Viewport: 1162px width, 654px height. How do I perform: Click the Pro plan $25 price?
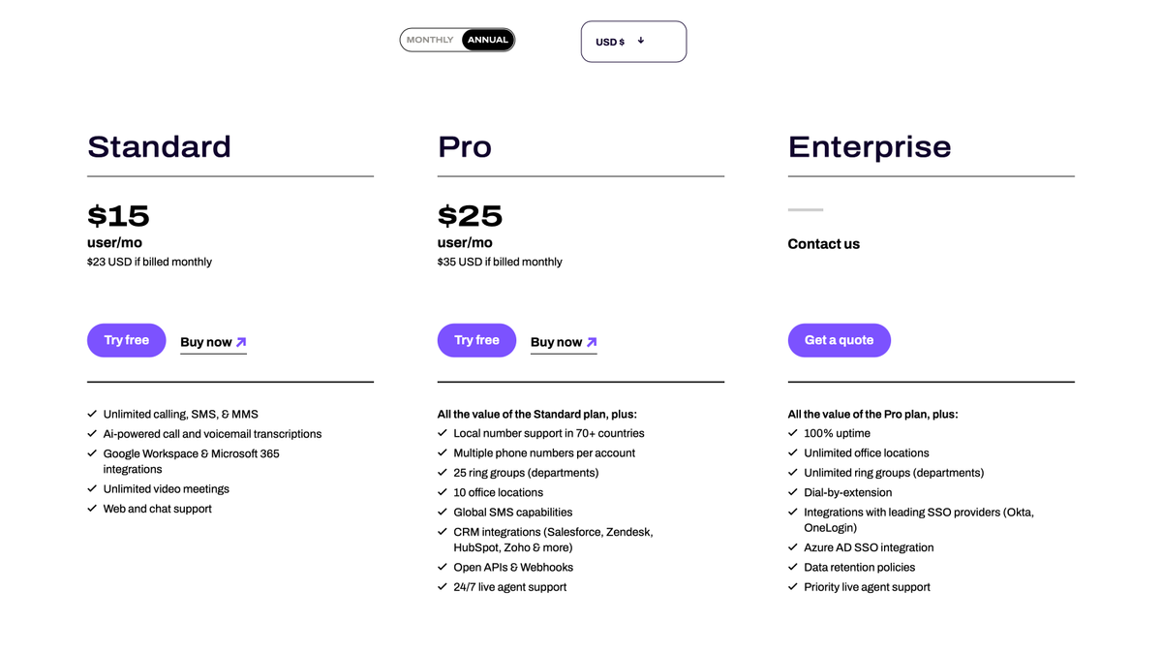point(470,215)
